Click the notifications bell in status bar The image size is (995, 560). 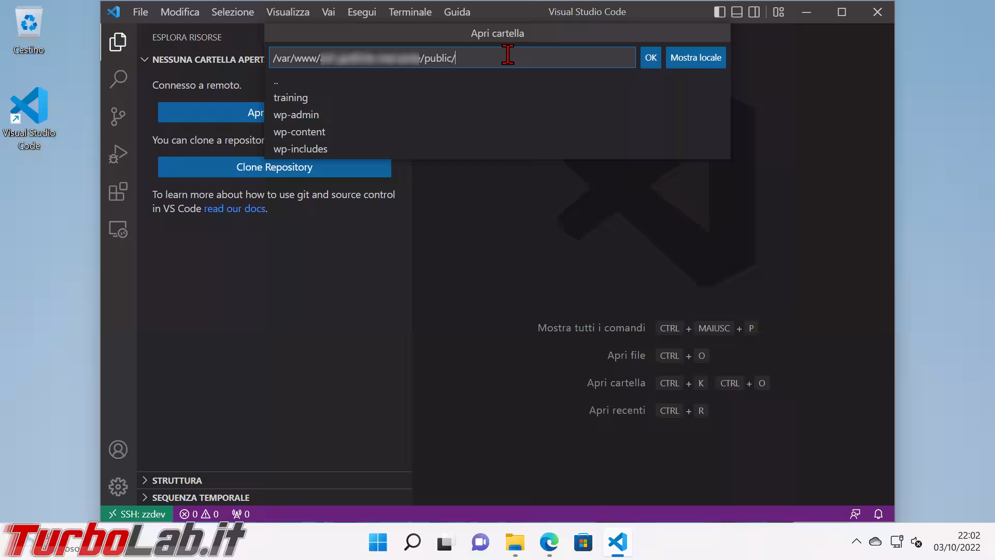[878, 514]
